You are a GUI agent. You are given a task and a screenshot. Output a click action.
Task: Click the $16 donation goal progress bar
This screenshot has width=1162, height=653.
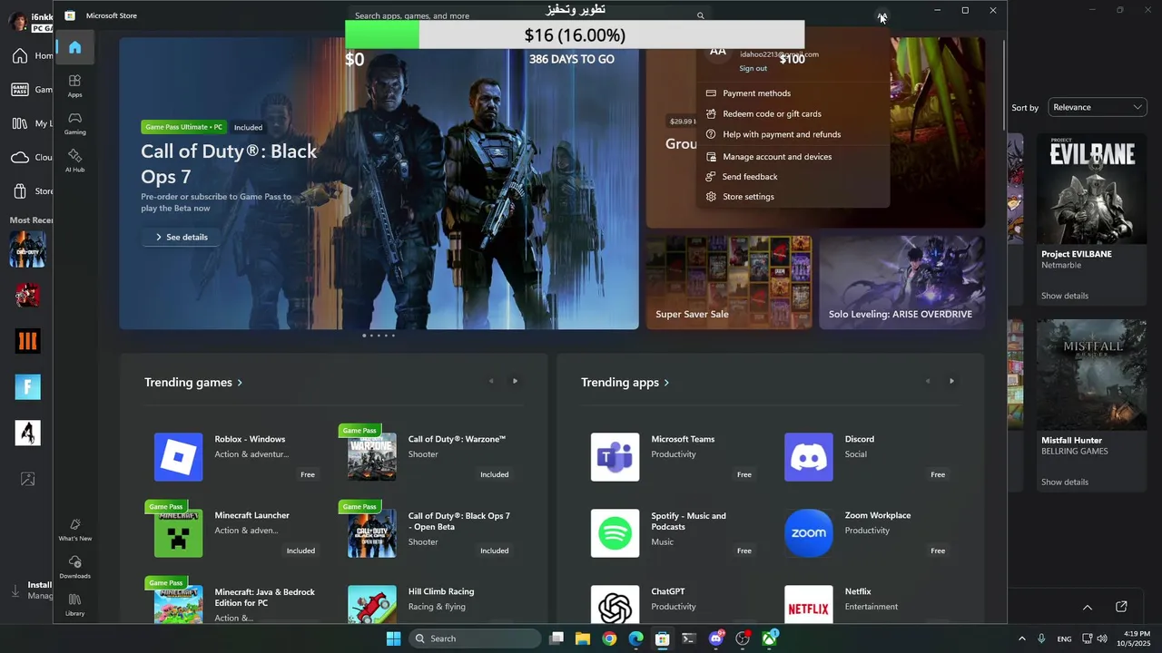[x=575, y=35]
